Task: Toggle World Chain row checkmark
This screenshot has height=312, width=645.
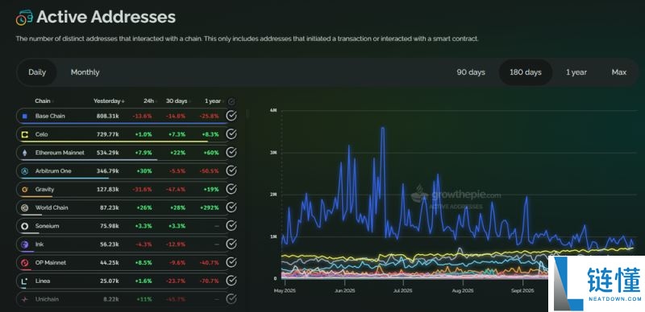Action: click(x=231, y=207)
